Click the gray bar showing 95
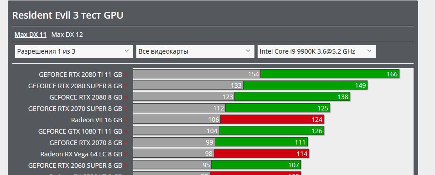This screenshot has height=175, width=435. pos(172,165)
